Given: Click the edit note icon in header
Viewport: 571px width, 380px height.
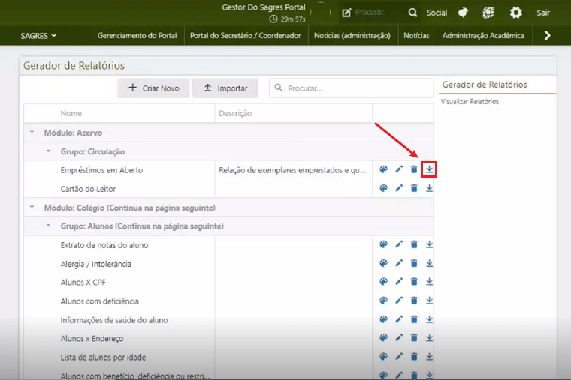Looking at the screenshot, I should [x=346, y=13].
